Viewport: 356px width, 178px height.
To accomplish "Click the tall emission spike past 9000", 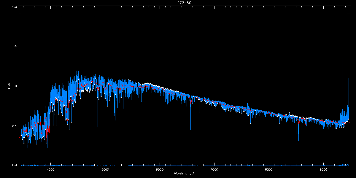I will coord(342,59).
